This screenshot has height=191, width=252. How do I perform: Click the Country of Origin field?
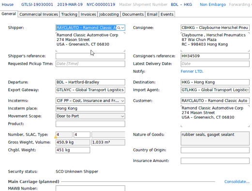215,150
